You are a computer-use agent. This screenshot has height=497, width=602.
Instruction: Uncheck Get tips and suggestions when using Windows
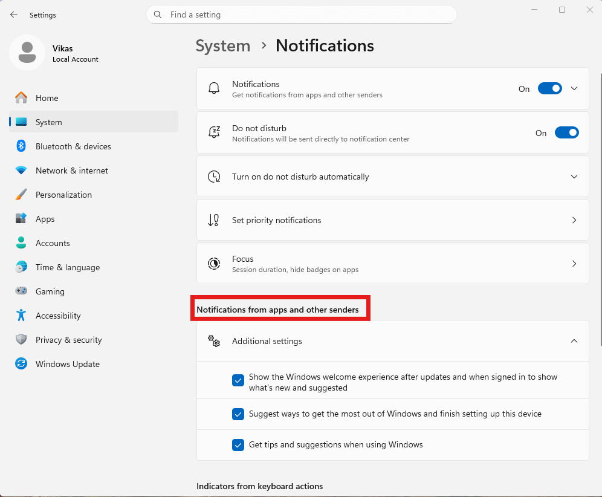point(238,445)
